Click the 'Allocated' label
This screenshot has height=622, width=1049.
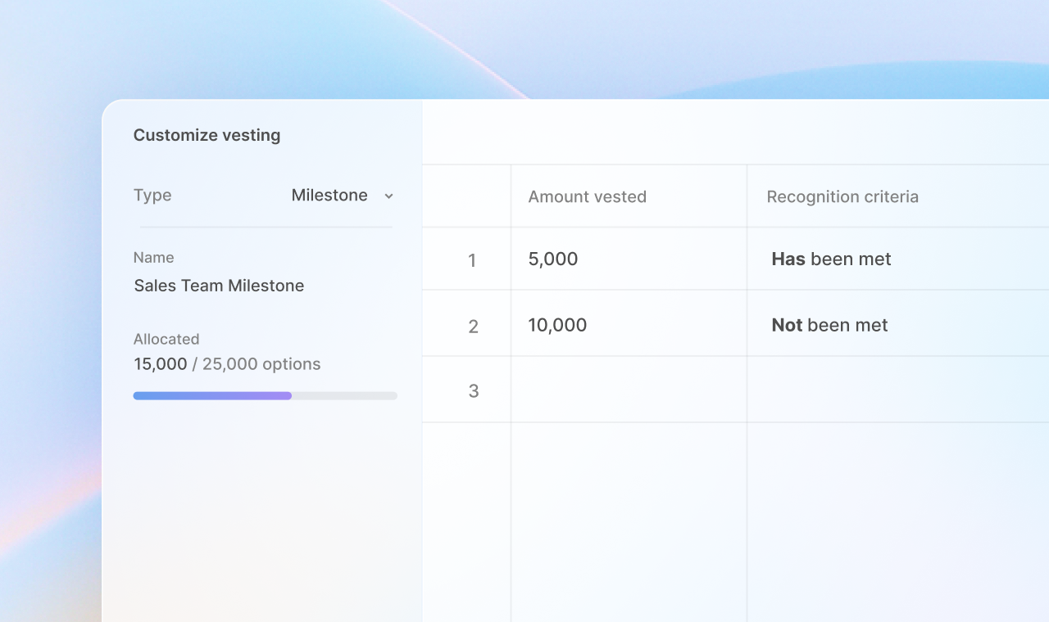(166, 339)
